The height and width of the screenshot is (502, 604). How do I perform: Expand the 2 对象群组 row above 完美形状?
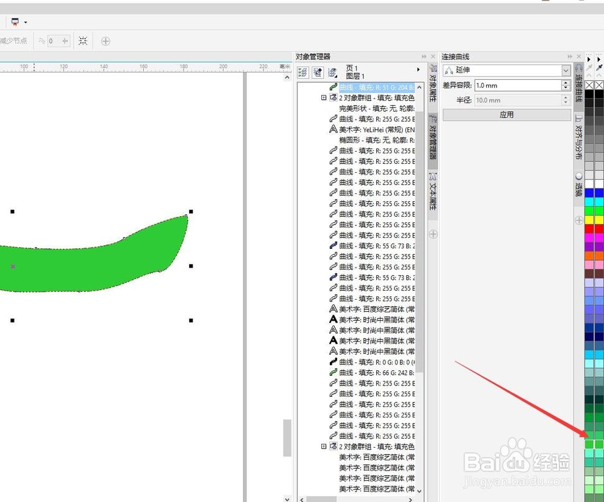tap(324, 98)
